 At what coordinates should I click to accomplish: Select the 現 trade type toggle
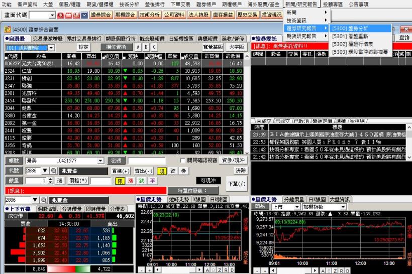pos(161,171)
